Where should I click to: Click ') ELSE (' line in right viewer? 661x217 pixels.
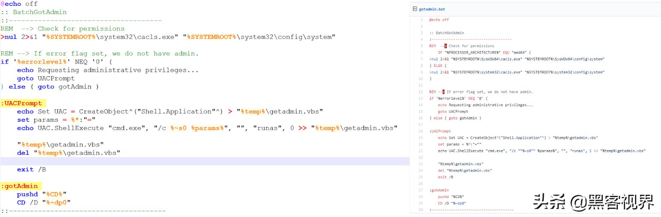438,66
